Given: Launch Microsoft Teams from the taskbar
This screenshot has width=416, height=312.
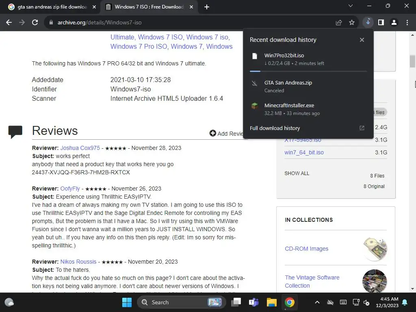Looking at the screenshot, I should pyautogui.click(x=253, y=302).
